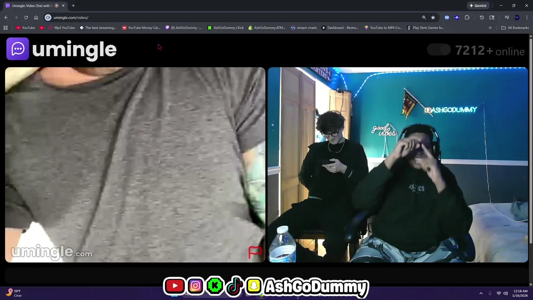The height and width of the screenshot is (300, 533).
Task: Expand the bookmarks overflow chevron
Action: click(x=490, y=28)
